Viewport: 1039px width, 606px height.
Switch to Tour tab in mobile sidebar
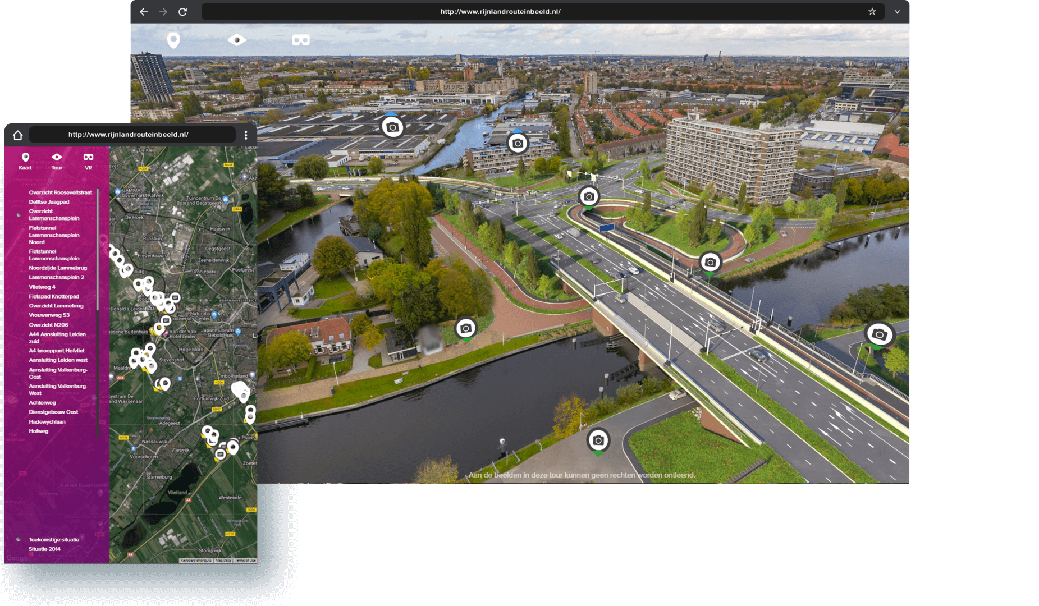coord(57,160)
